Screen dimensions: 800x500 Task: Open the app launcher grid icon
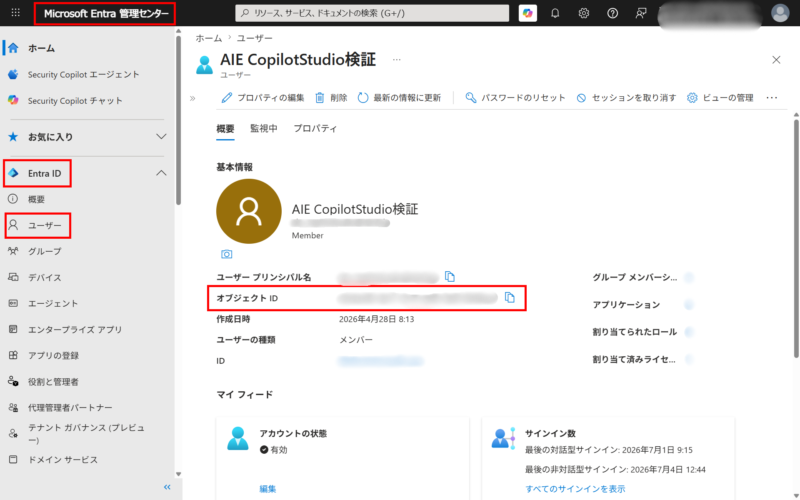(x=15, y=12)
